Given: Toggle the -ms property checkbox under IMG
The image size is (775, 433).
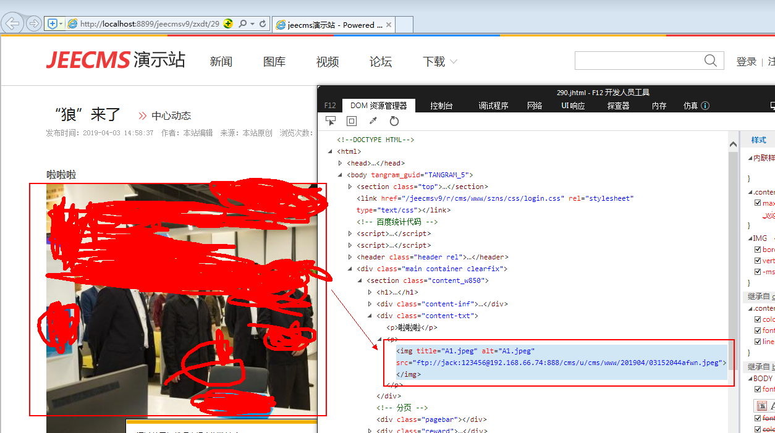Looking at the screenshot, I should point(758,272).
